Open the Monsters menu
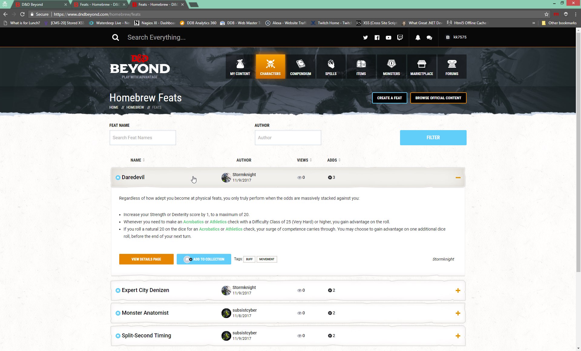The image size is (581, 351). (x=391, y=67)
